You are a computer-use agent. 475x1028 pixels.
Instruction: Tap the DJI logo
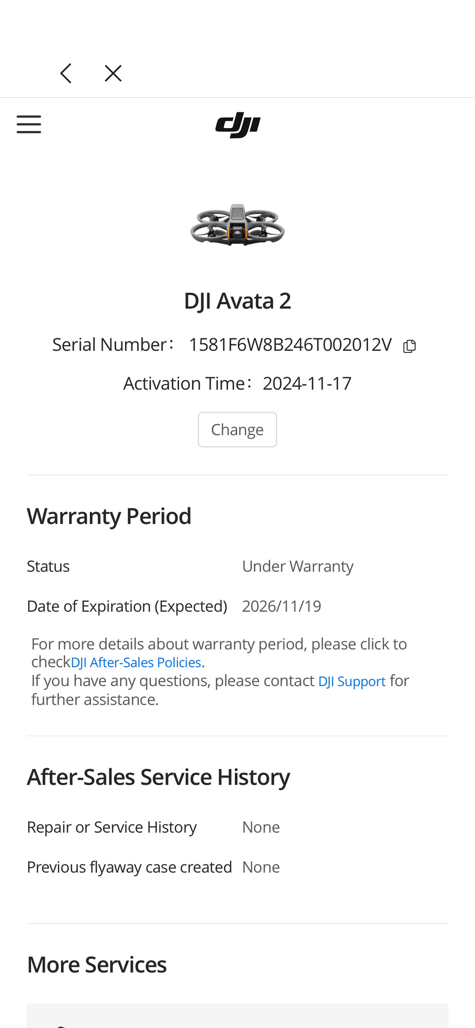(x=238, y=125)
